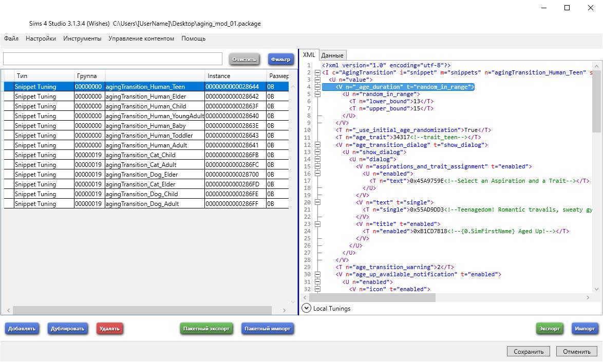Collapse the AgingTransition root node on line 2
603x362 pixels.
pos(318,73)
